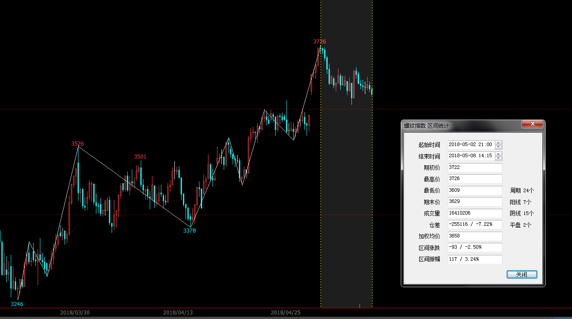Click the 起始时间 label in the dialog

[x=429, y=145]
